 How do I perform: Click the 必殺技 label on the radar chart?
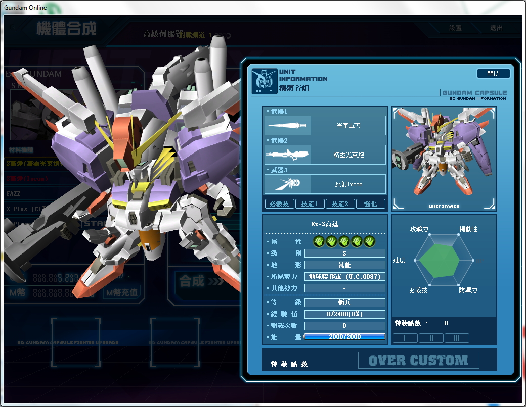coord(418,290)
